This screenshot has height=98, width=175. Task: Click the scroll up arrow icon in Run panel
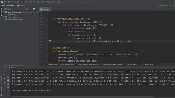8,71
